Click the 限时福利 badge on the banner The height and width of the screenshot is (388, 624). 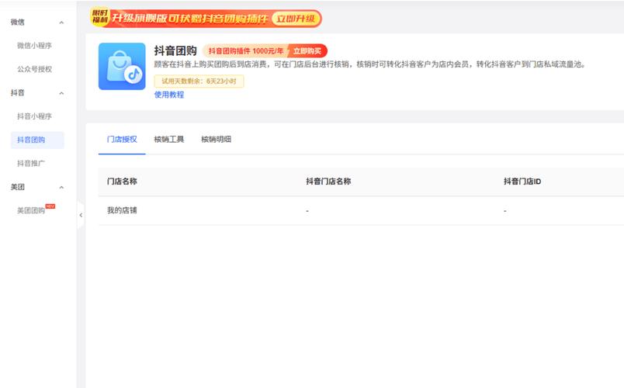pos(99,18)
